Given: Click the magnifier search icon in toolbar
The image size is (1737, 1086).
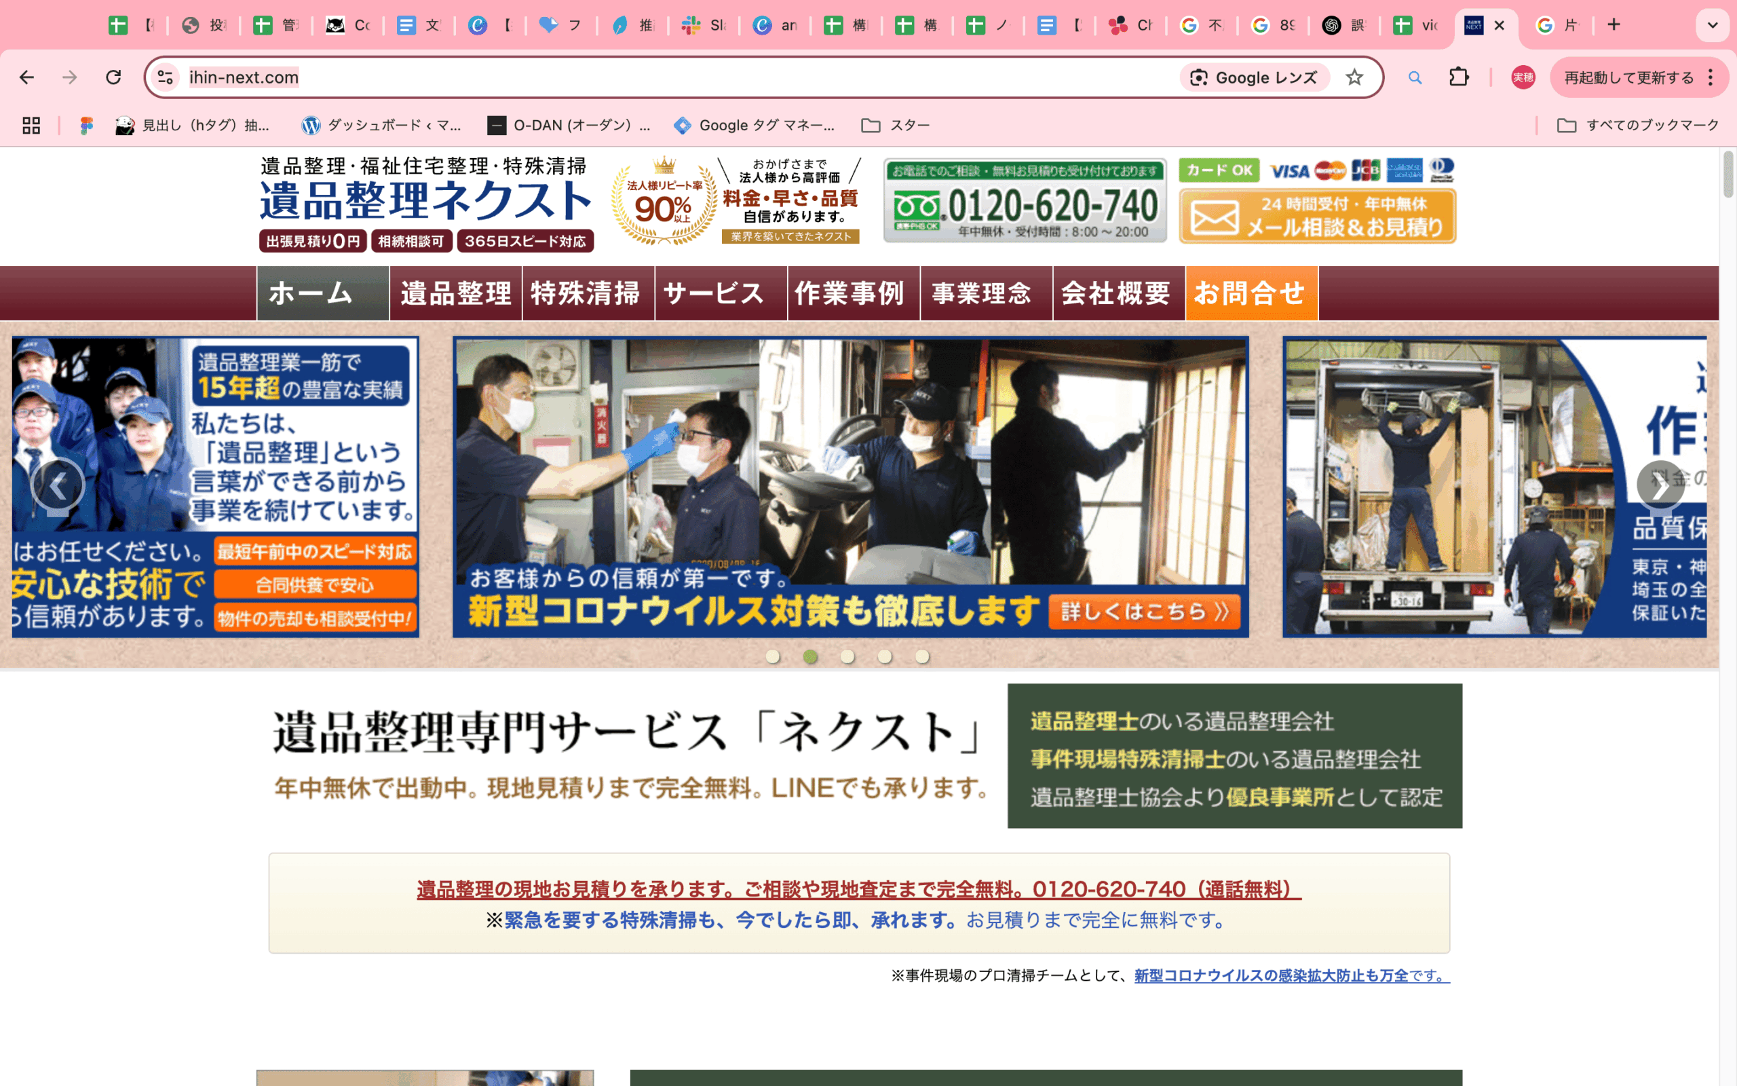Looking at the screenshot, I should pyautogui.click(x=1415, y=77).
